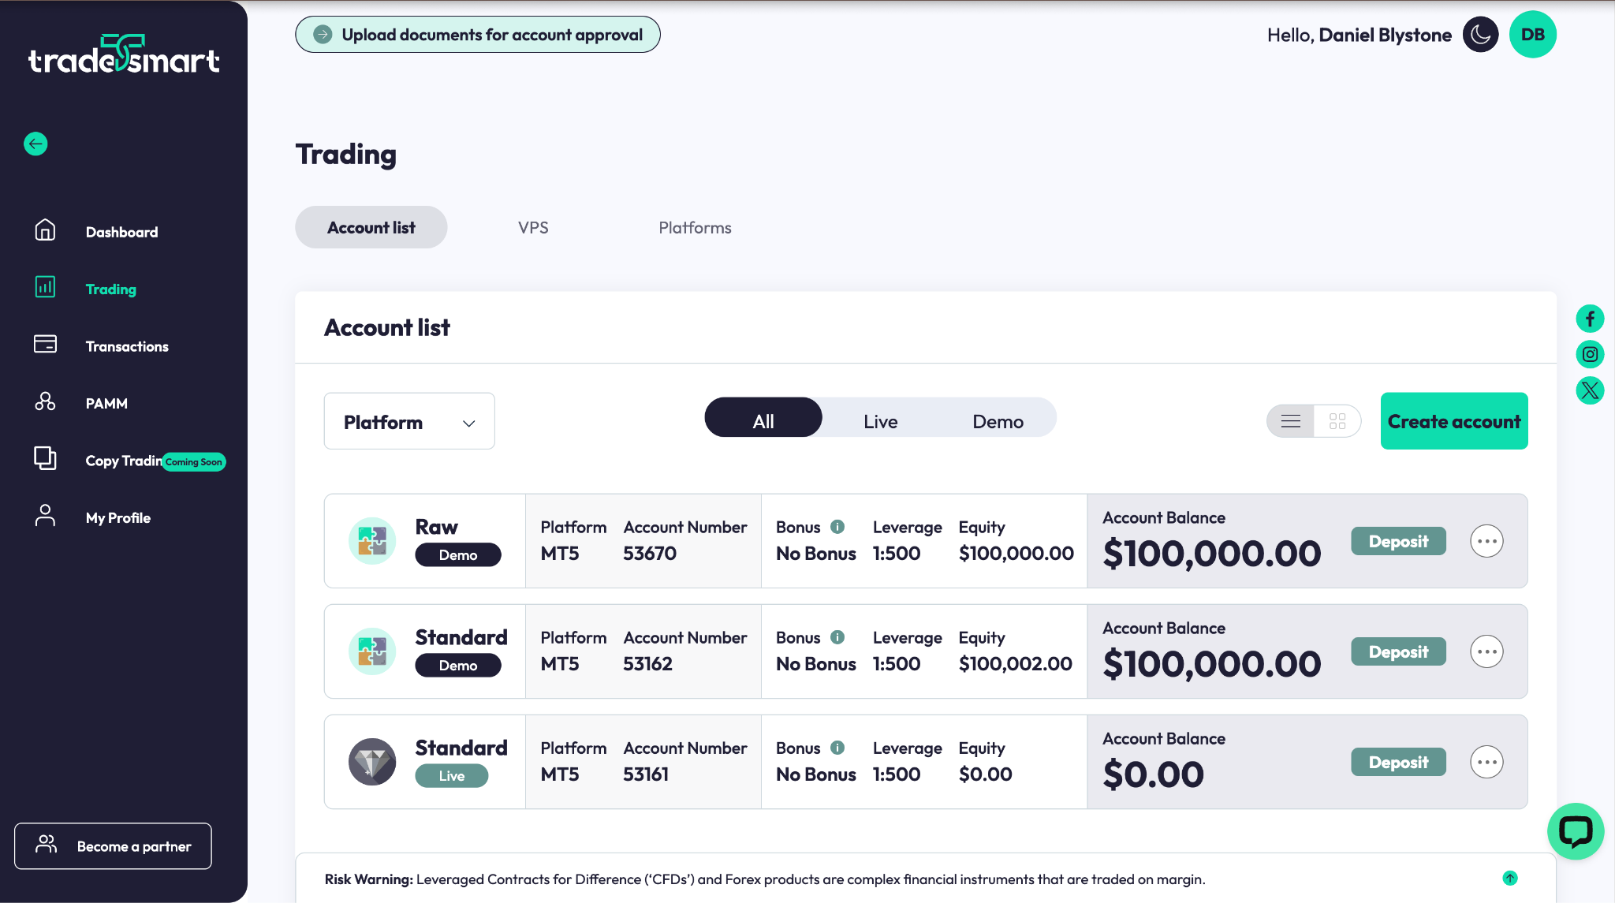Image resolution: width=1615 pixels, height=903 pixels.
Task: Open PAMM from the sidebar
Action: [x=106, y=403]
